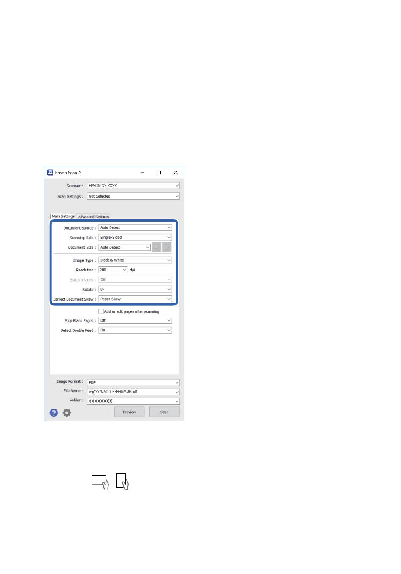Screen dimensions: 401x574
Task: Enable Add or edit pages after scanning
Action: click(101, 311)
